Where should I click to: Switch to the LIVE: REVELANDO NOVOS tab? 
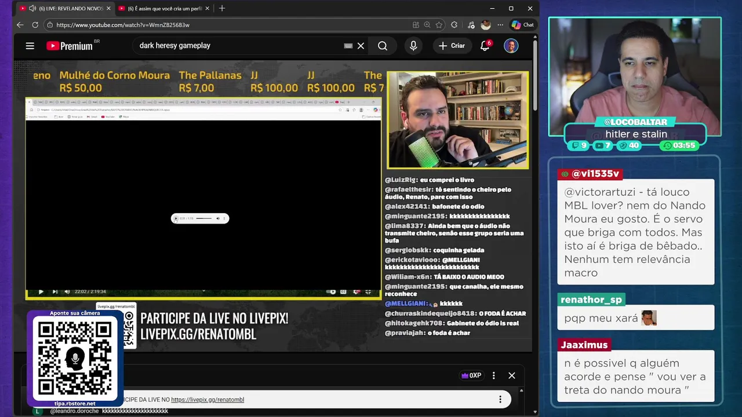[64, 9]
